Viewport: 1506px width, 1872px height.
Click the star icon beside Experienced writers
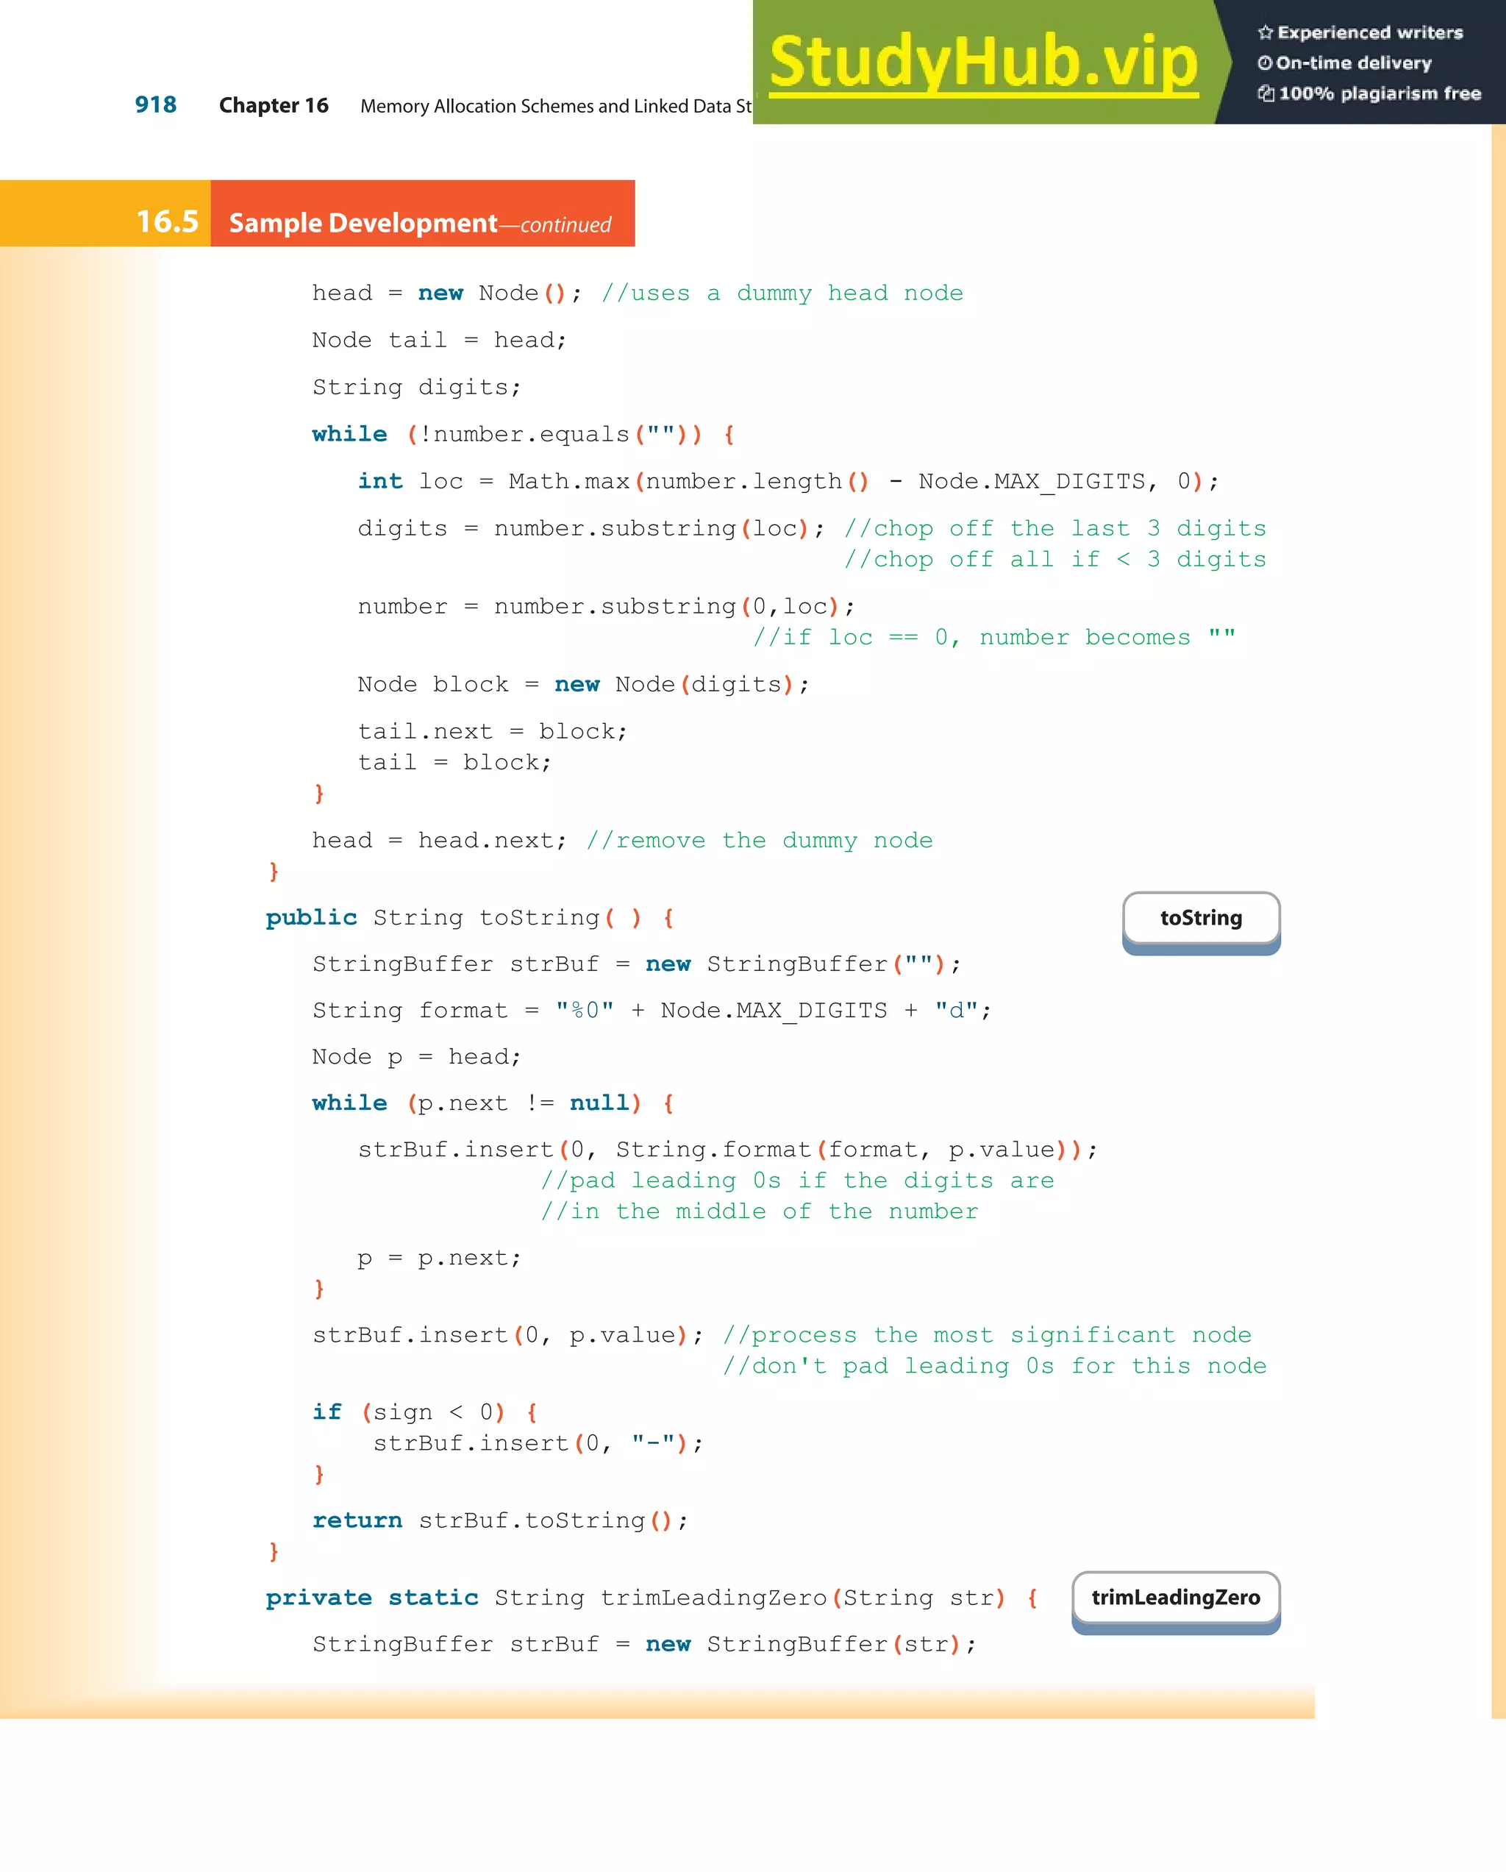coord(1266,33)
